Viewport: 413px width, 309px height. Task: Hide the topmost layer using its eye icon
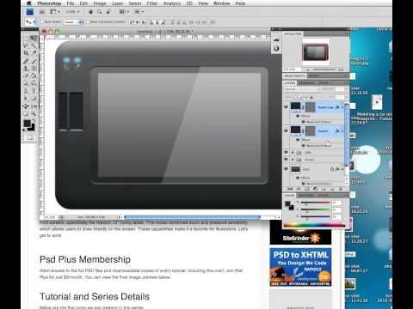point(286,106)
